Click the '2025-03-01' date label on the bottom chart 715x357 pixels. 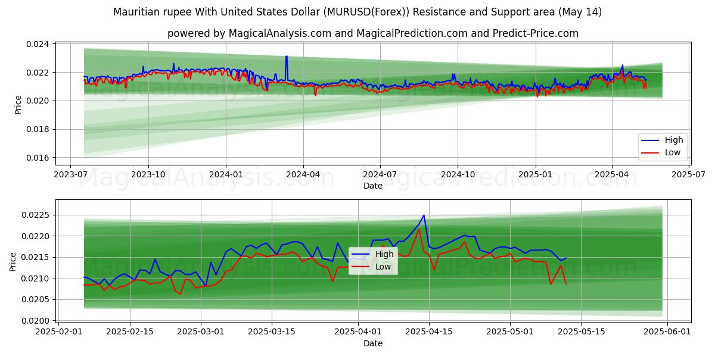200,332
